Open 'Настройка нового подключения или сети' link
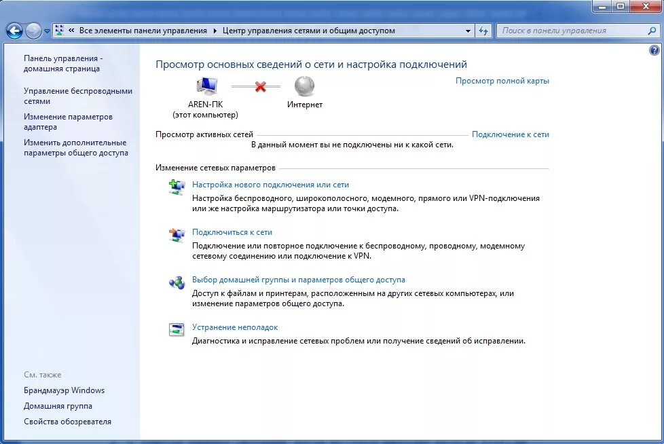This screenshot has width=664, height=444. pyautogui.click(x=271, y=185)
